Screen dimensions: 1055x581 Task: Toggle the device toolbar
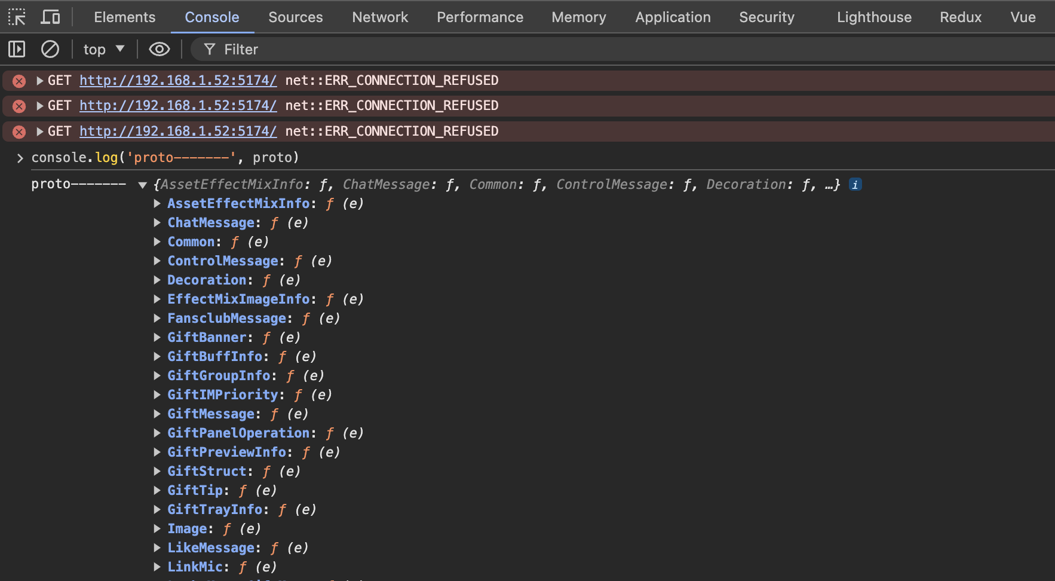coord(50,17)
